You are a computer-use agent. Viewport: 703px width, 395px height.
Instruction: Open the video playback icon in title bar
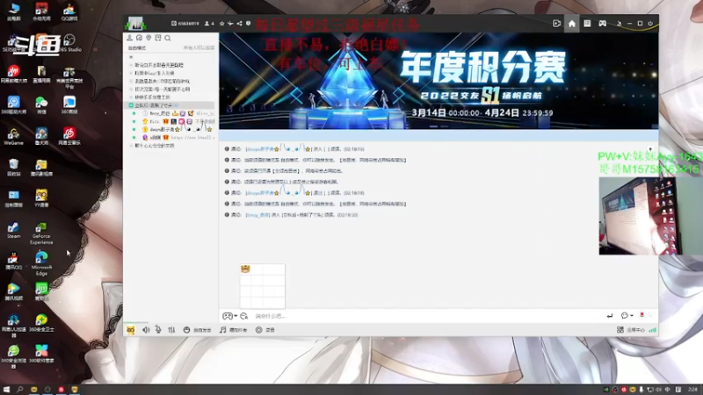[x=556, y=24]
